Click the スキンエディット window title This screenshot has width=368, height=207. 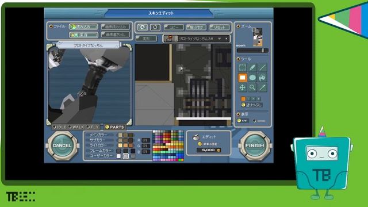[161, 13]
